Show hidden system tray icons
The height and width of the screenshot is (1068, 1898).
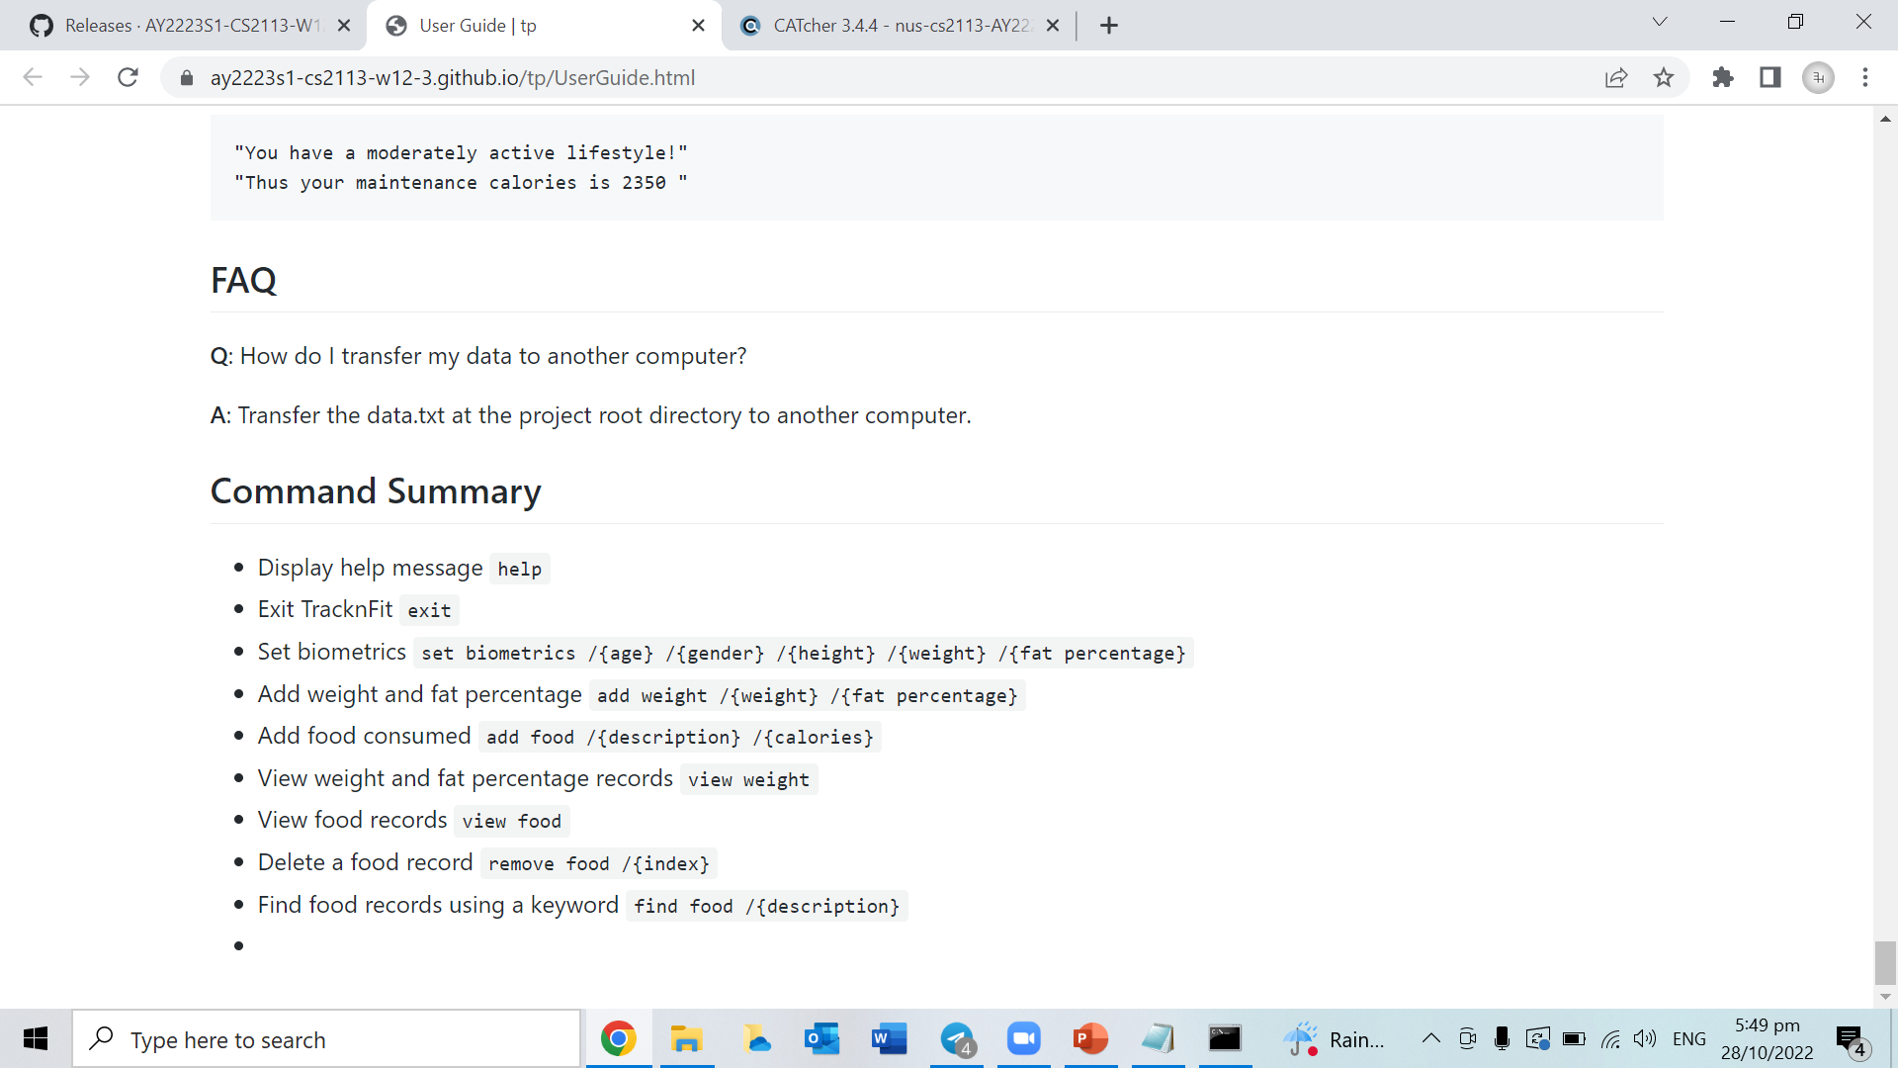tap(1430, 1038)
